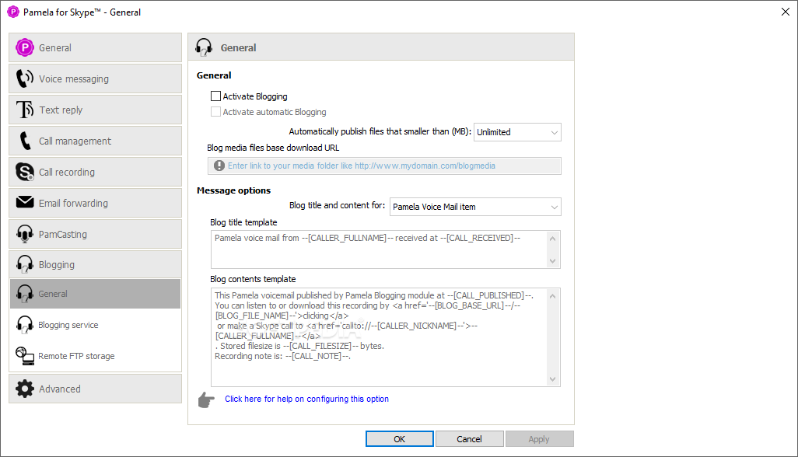Close the Pamela settings window

[786, 12]
